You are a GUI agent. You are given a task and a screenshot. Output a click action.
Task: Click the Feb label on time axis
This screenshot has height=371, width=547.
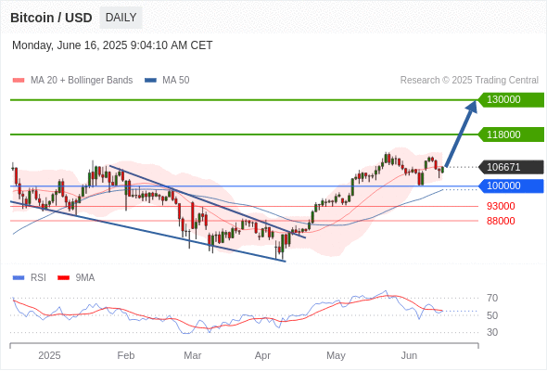[x=126, y=355]
